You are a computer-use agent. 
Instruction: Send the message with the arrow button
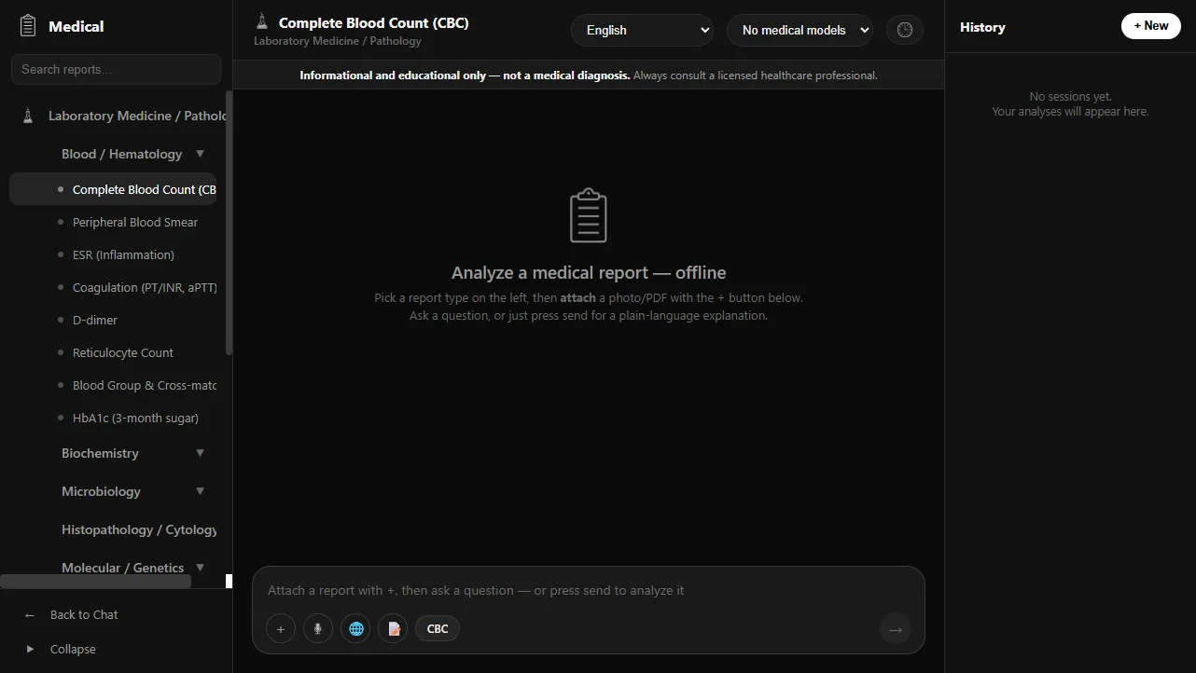896,629
